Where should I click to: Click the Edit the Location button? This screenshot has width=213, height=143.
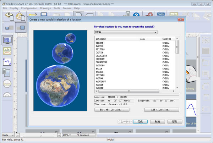click(x=111, y=110)
